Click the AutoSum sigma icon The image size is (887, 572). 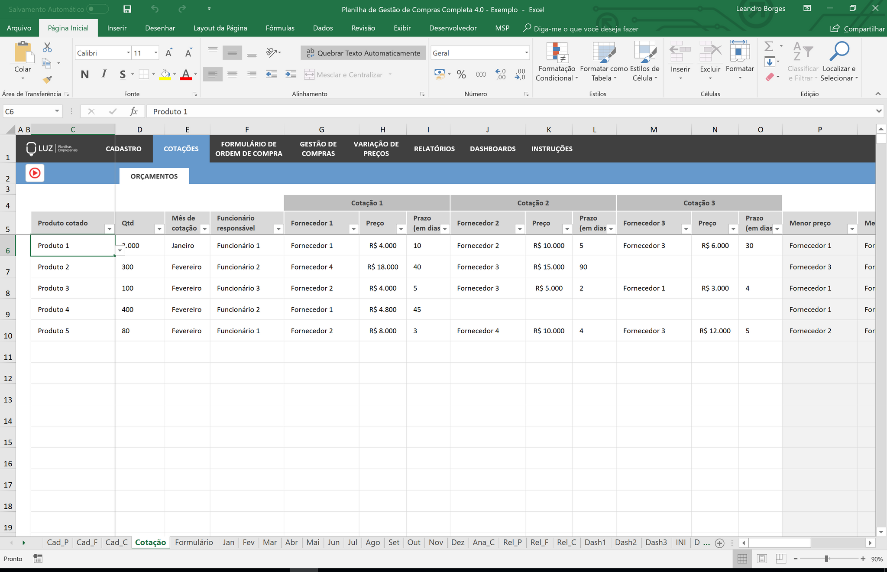769,46
